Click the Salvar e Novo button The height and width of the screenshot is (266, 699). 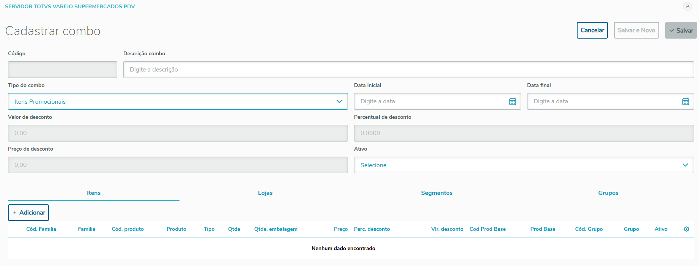click(636, 30)
